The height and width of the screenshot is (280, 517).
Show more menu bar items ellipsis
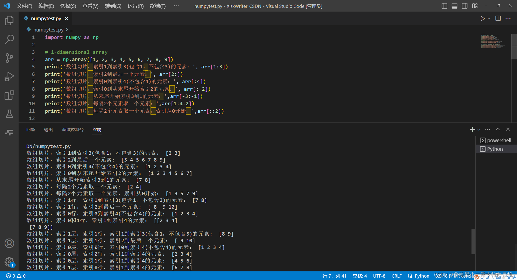point(176,6)
